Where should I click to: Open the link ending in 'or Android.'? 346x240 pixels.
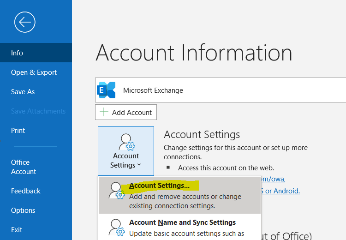click(280, 191)
